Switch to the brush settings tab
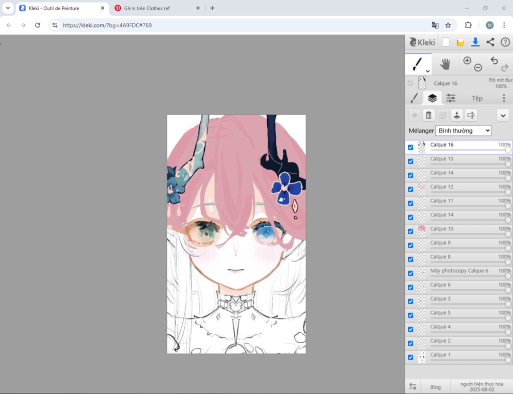This screenshot has height=394, width=513. 414,98
